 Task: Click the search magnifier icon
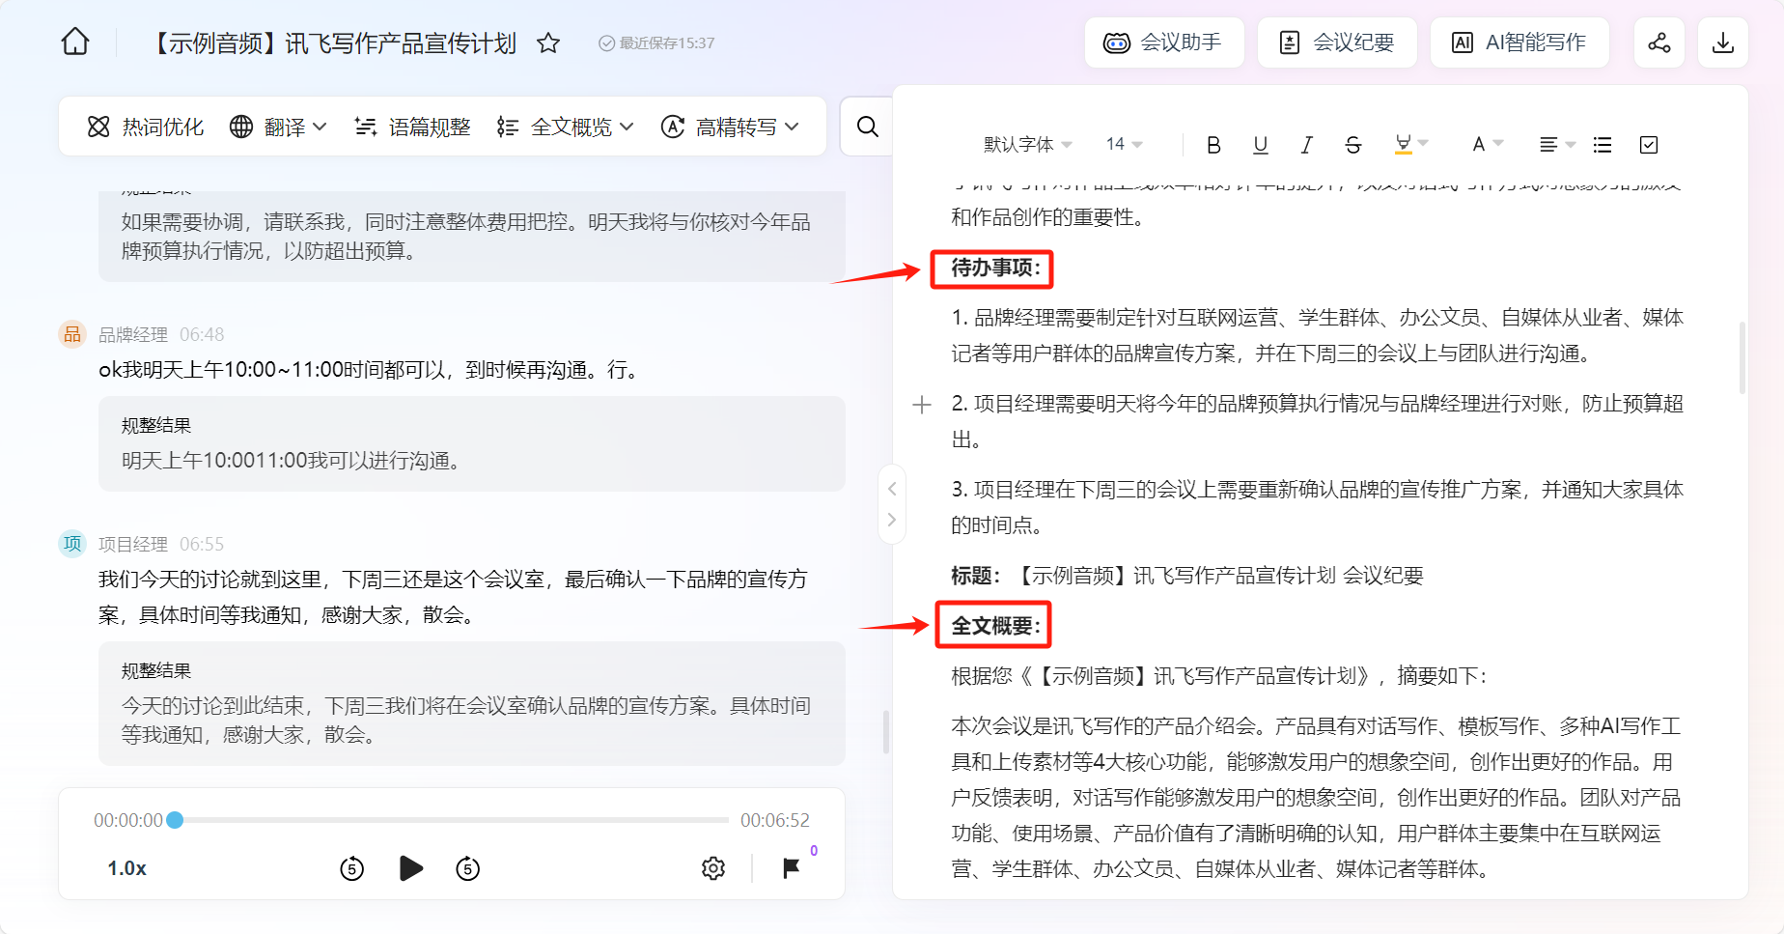click(867, 127)
